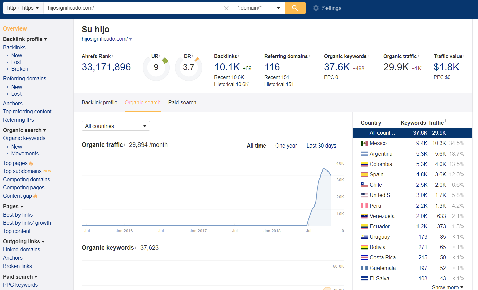The image size is (478, 290).
Task: Click the UR gauge showing 9
Action: 156,67
